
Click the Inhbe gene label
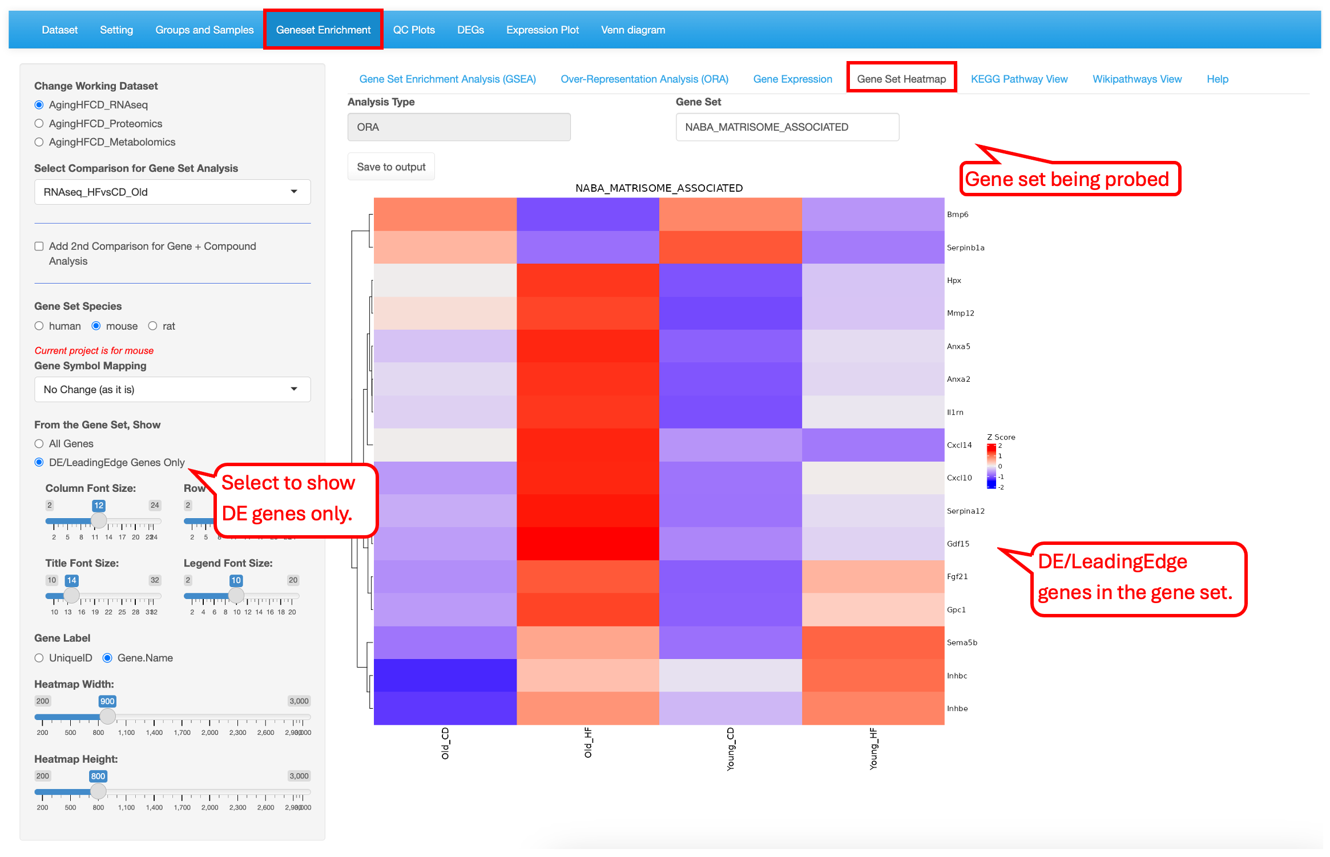click(957, 709)
